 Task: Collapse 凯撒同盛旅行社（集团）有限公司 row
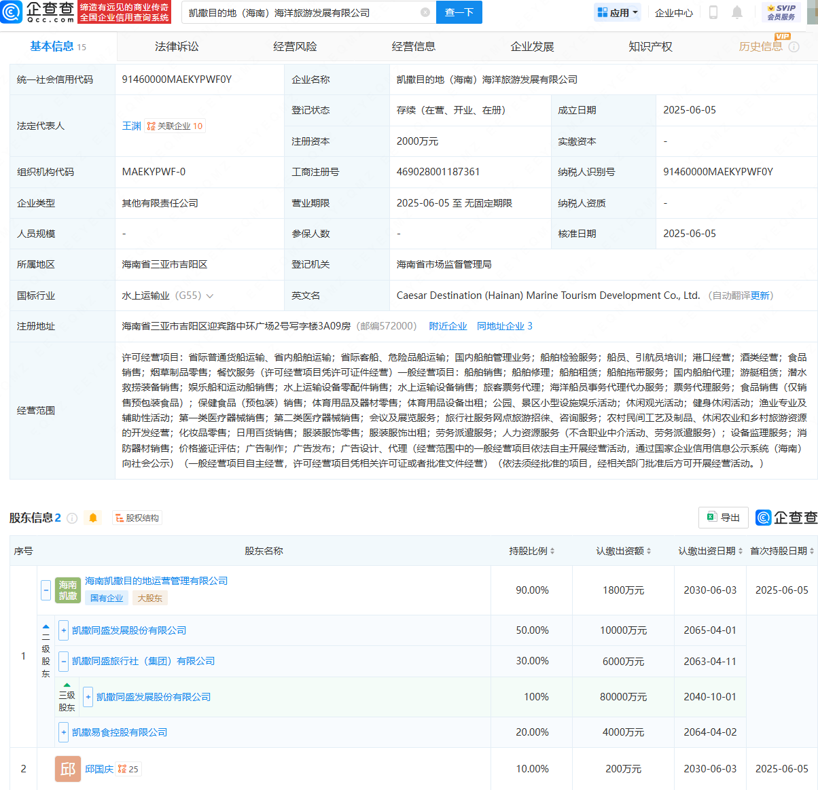pyautogui.click(x=64, y=661)
